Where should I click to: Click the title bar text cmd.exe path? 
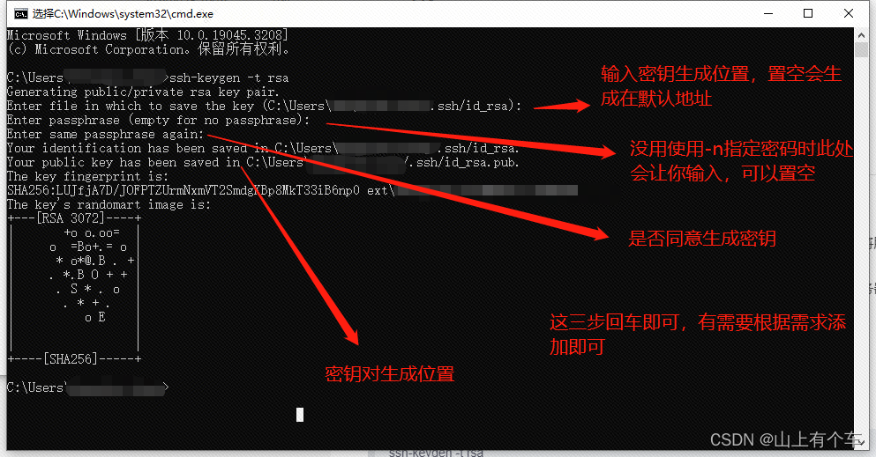tap(123, 14)
